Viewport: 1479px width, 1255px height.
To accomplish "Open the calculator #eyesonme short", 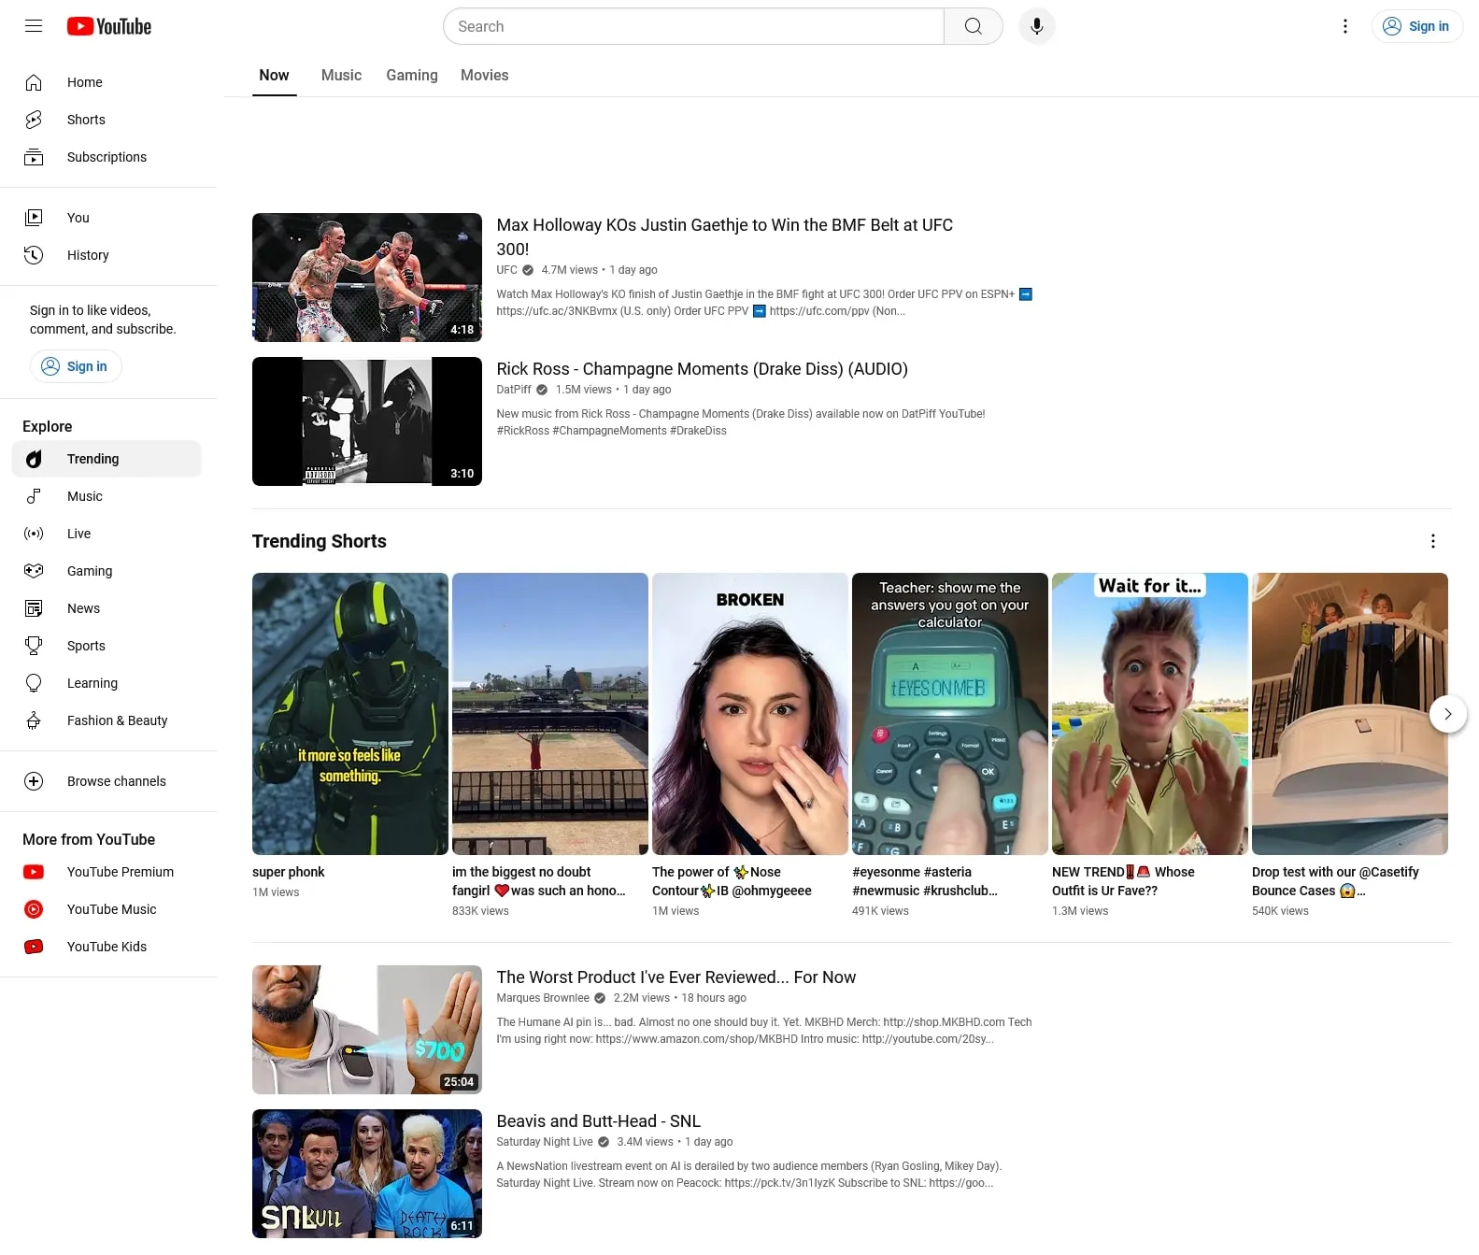I will [x=950, y=714].
